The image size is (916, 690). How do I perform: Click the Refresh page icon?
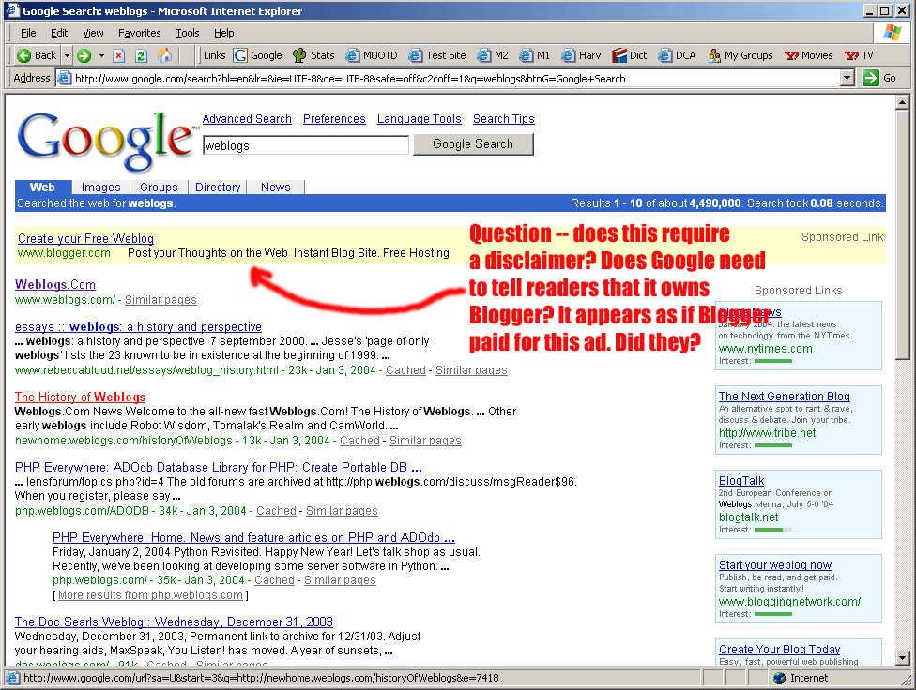(x=141, y=55)
